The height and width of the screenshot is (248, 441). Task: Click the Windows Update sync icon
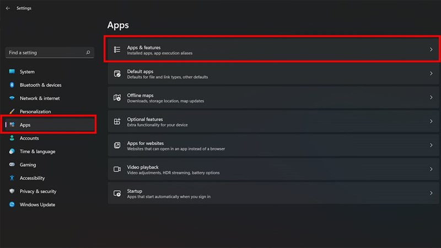(x=12, y=204)
